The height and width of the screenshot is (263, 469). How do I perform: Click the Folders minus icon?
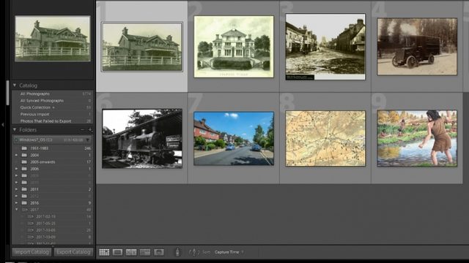[x=83, y=130]
